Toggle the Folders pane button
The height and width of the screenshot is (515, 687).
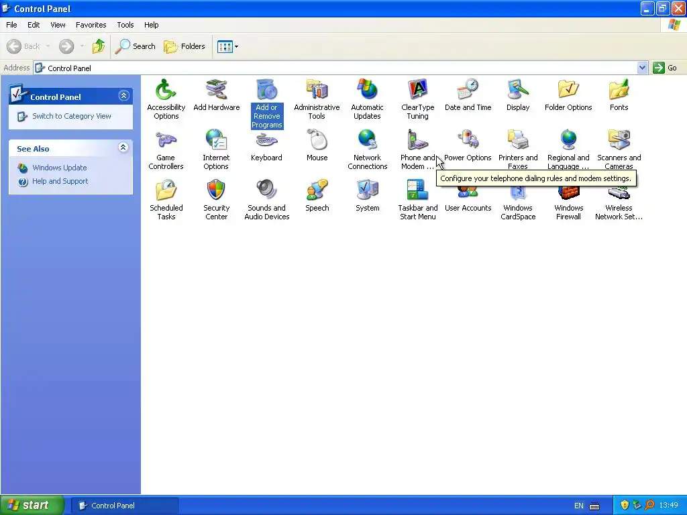(184, 46)
